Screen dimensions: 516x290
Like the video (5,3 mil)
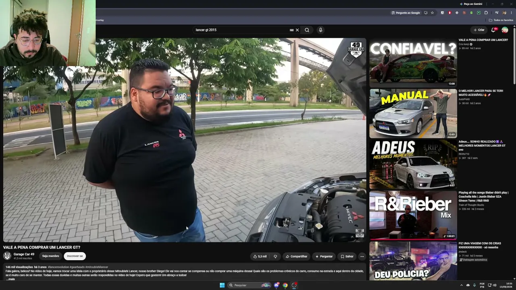[260, 256]
